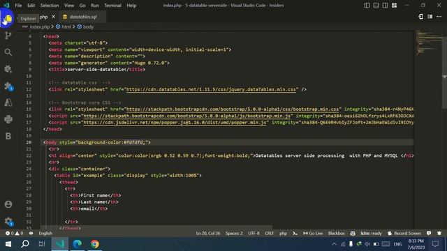Open the Run menu
The width and height of the screenshot is (447, 251).
pyautogui.click(x=95, y=6)
